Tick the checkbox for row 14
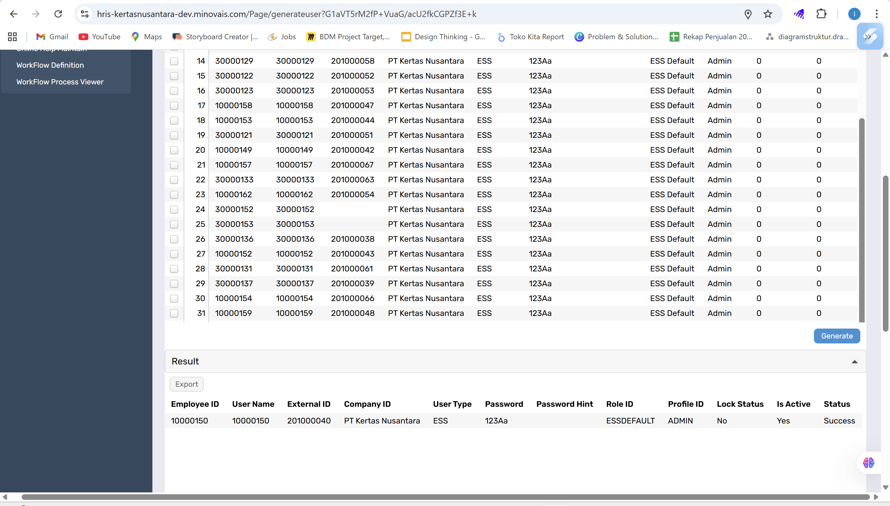The width and height of the screenshot is (890, 506). (x=174, y=61)
